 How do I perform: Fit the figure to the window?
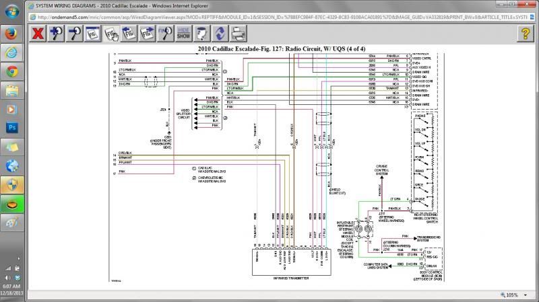click(x=92, y=34)
